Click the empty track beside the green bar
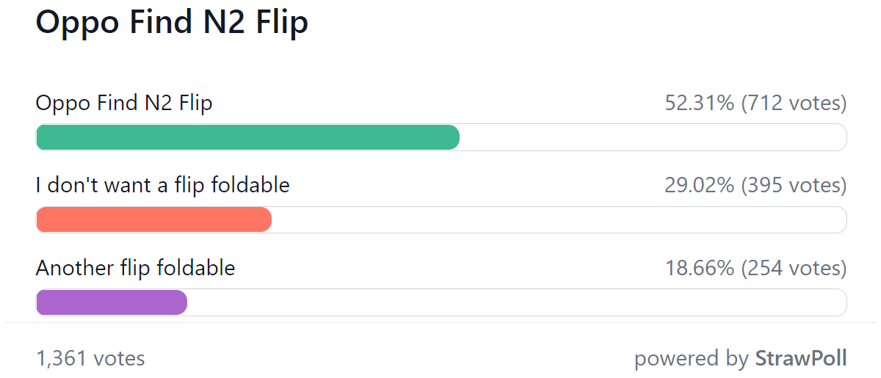 tap(653, 137)
